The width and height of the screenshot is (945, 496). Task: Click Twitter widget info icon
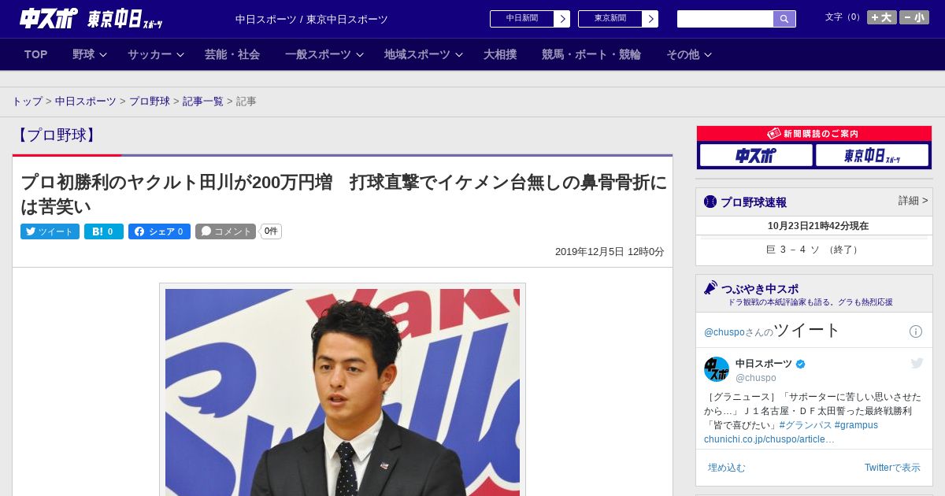click(x=916, y=331)
